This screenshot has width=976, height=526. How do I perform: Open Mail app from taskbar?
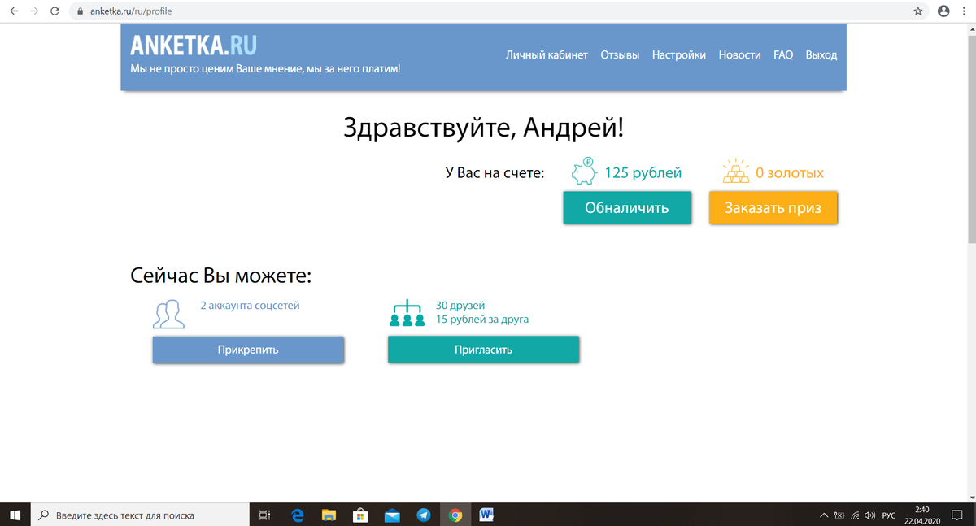click(x=392, y=515)
